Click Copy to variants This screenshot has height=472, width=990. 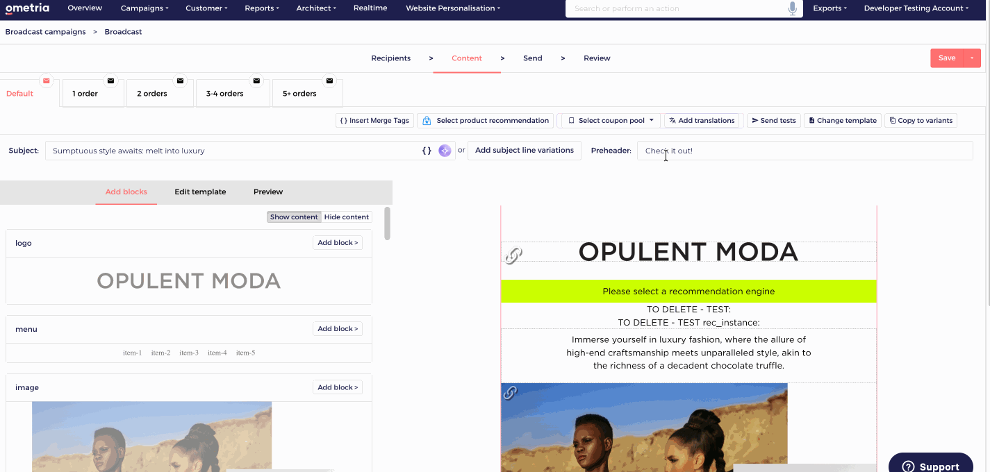(x=921, y=121)
